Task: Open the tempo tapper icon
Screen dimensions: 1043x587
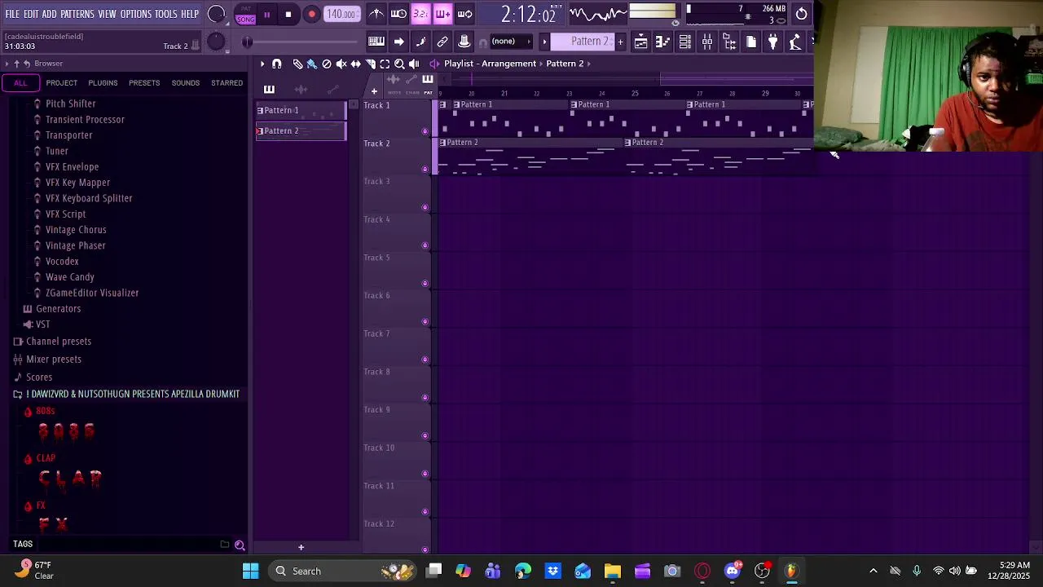Action: tap(794, 42)
